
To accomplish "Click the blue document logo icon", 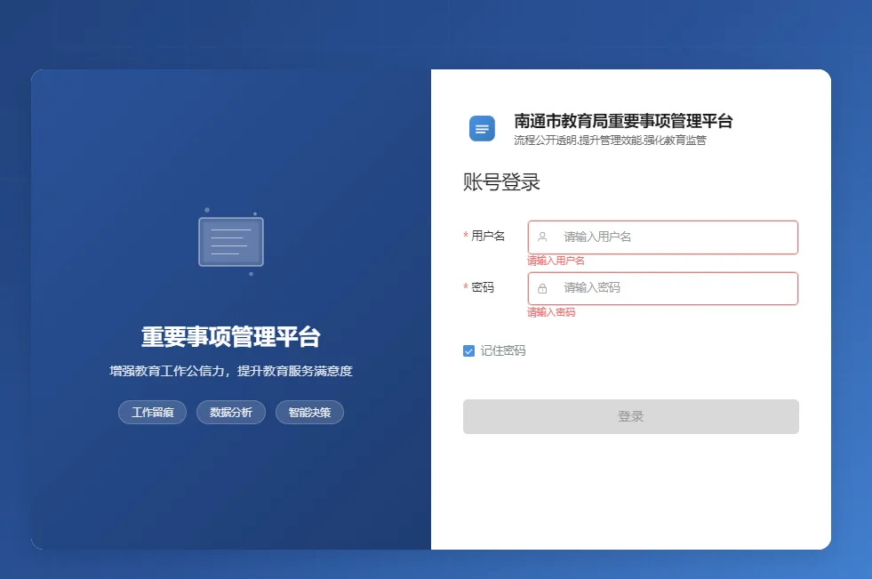I will coord(482,129).
